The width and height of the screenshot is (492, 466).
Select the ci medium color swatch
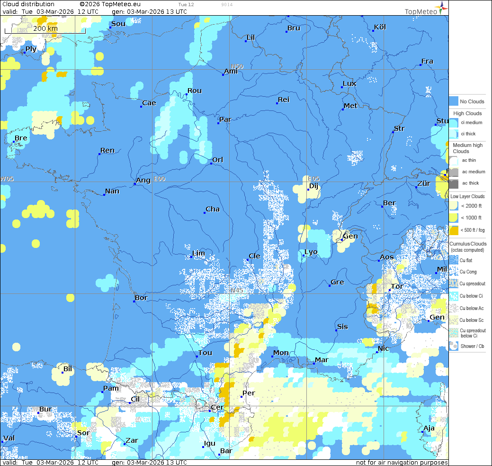click(454, 122)
